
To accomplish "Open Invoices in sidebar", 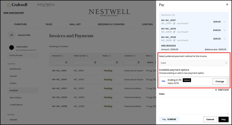I will pyautogui.click(x=23, y=91).
